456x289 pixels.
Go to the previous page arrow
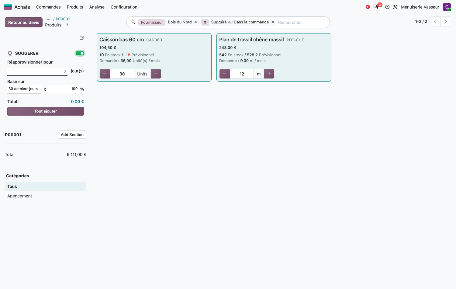435,22
